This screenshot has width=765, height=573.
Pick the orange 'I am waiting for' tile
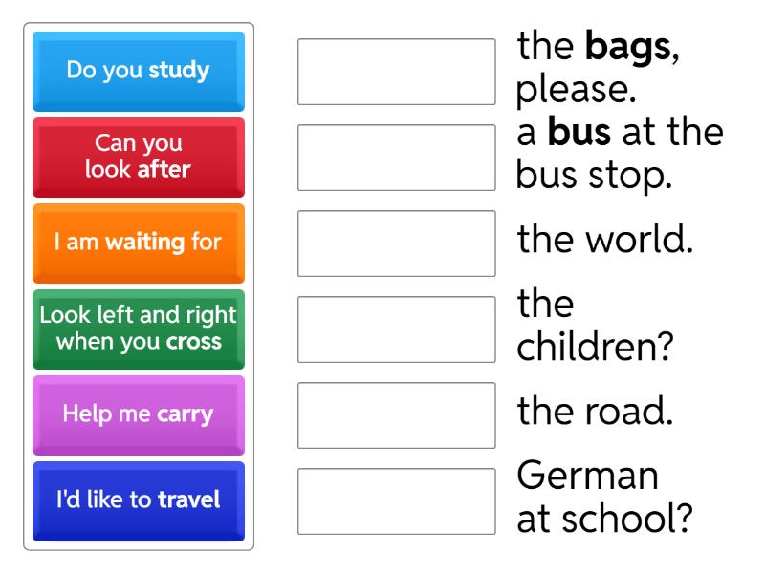click(139, 243)
